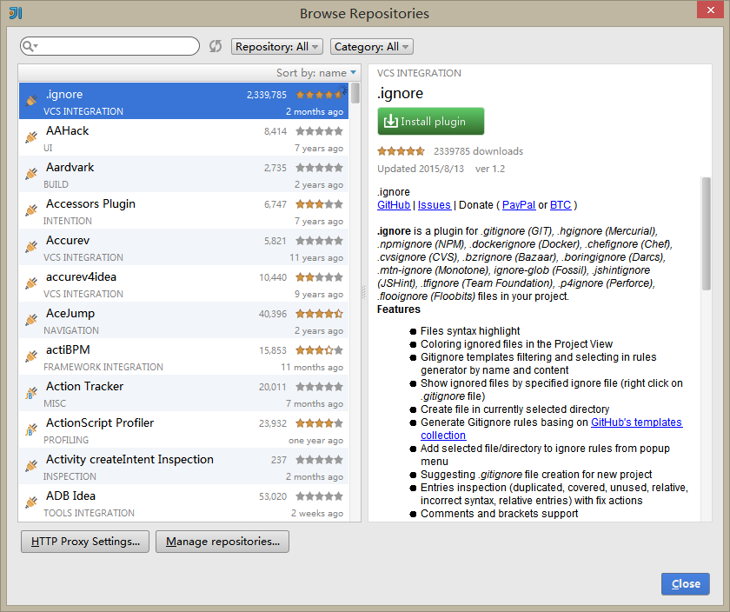Click the star rating of AceJump
Viewport: 730px width, 612px height.
(320, 314)
